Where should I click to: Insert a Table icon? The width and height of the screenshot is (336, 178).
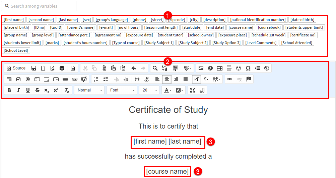pos(220,68)
